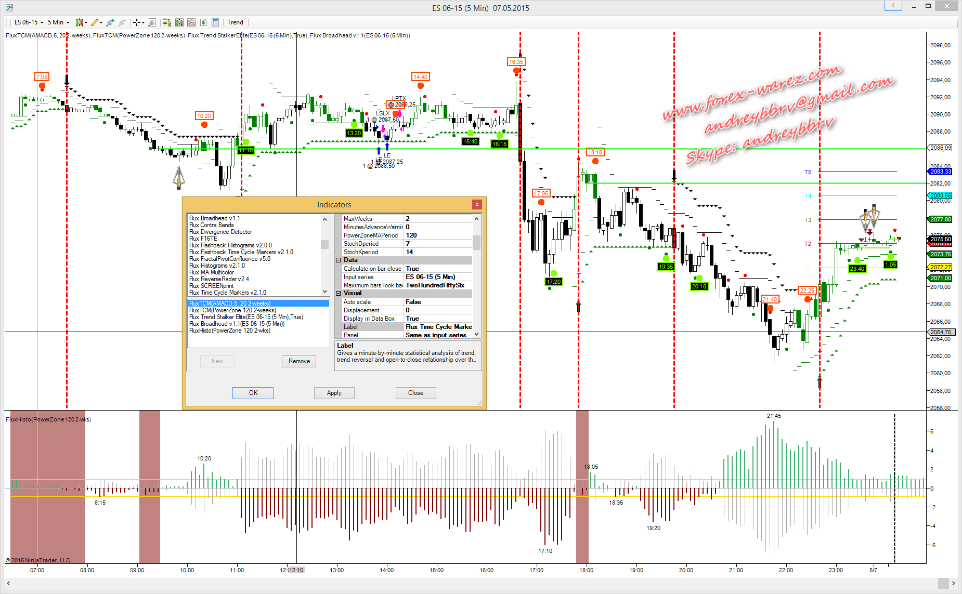This screenshot has width=962, height=594.
Task: Open the Data Series toolbar icon
Action: point(179,22)
